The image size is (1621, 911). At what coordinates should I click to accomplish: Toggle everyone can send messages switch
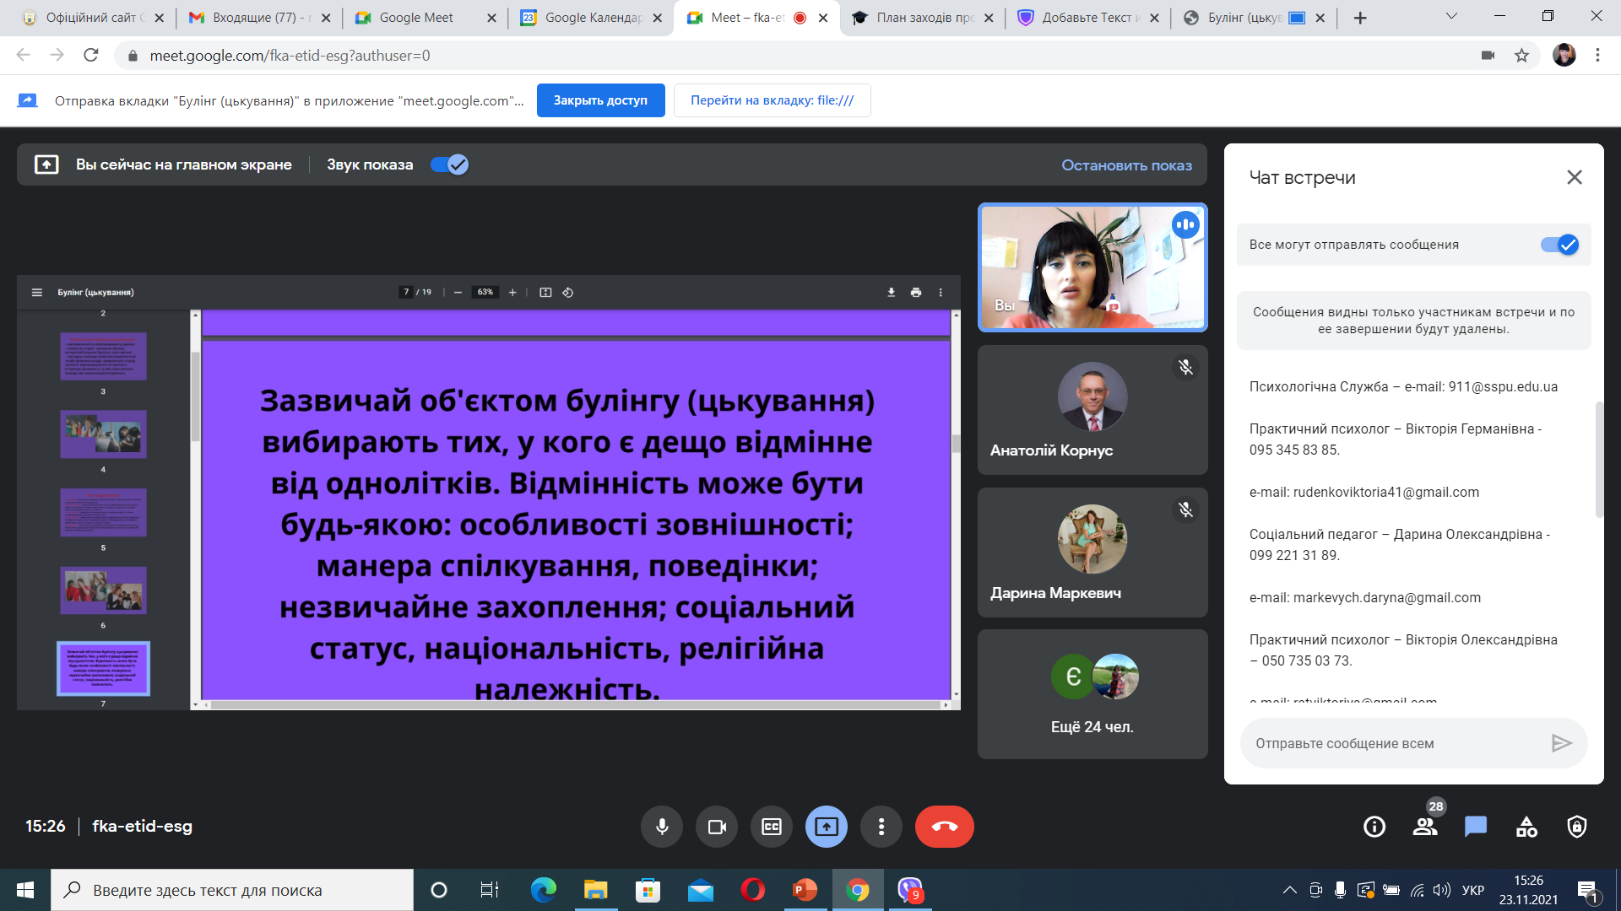pyautogui.click(x=1559, y=245)
